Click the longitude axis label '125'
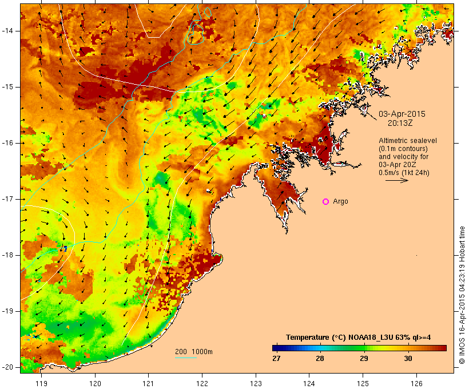469x389 pixels. click(363, 383)
